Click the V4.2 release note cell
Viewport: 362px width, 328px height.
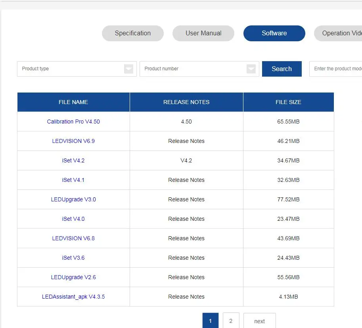click(x=186, y=160)
